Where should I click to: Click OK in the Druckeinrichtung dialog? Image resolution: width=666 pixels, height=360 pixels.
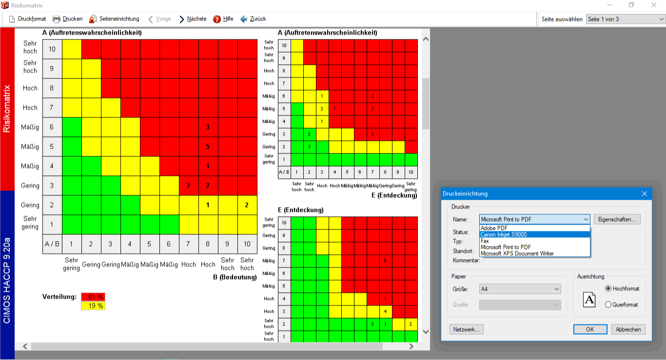point(590,329)
